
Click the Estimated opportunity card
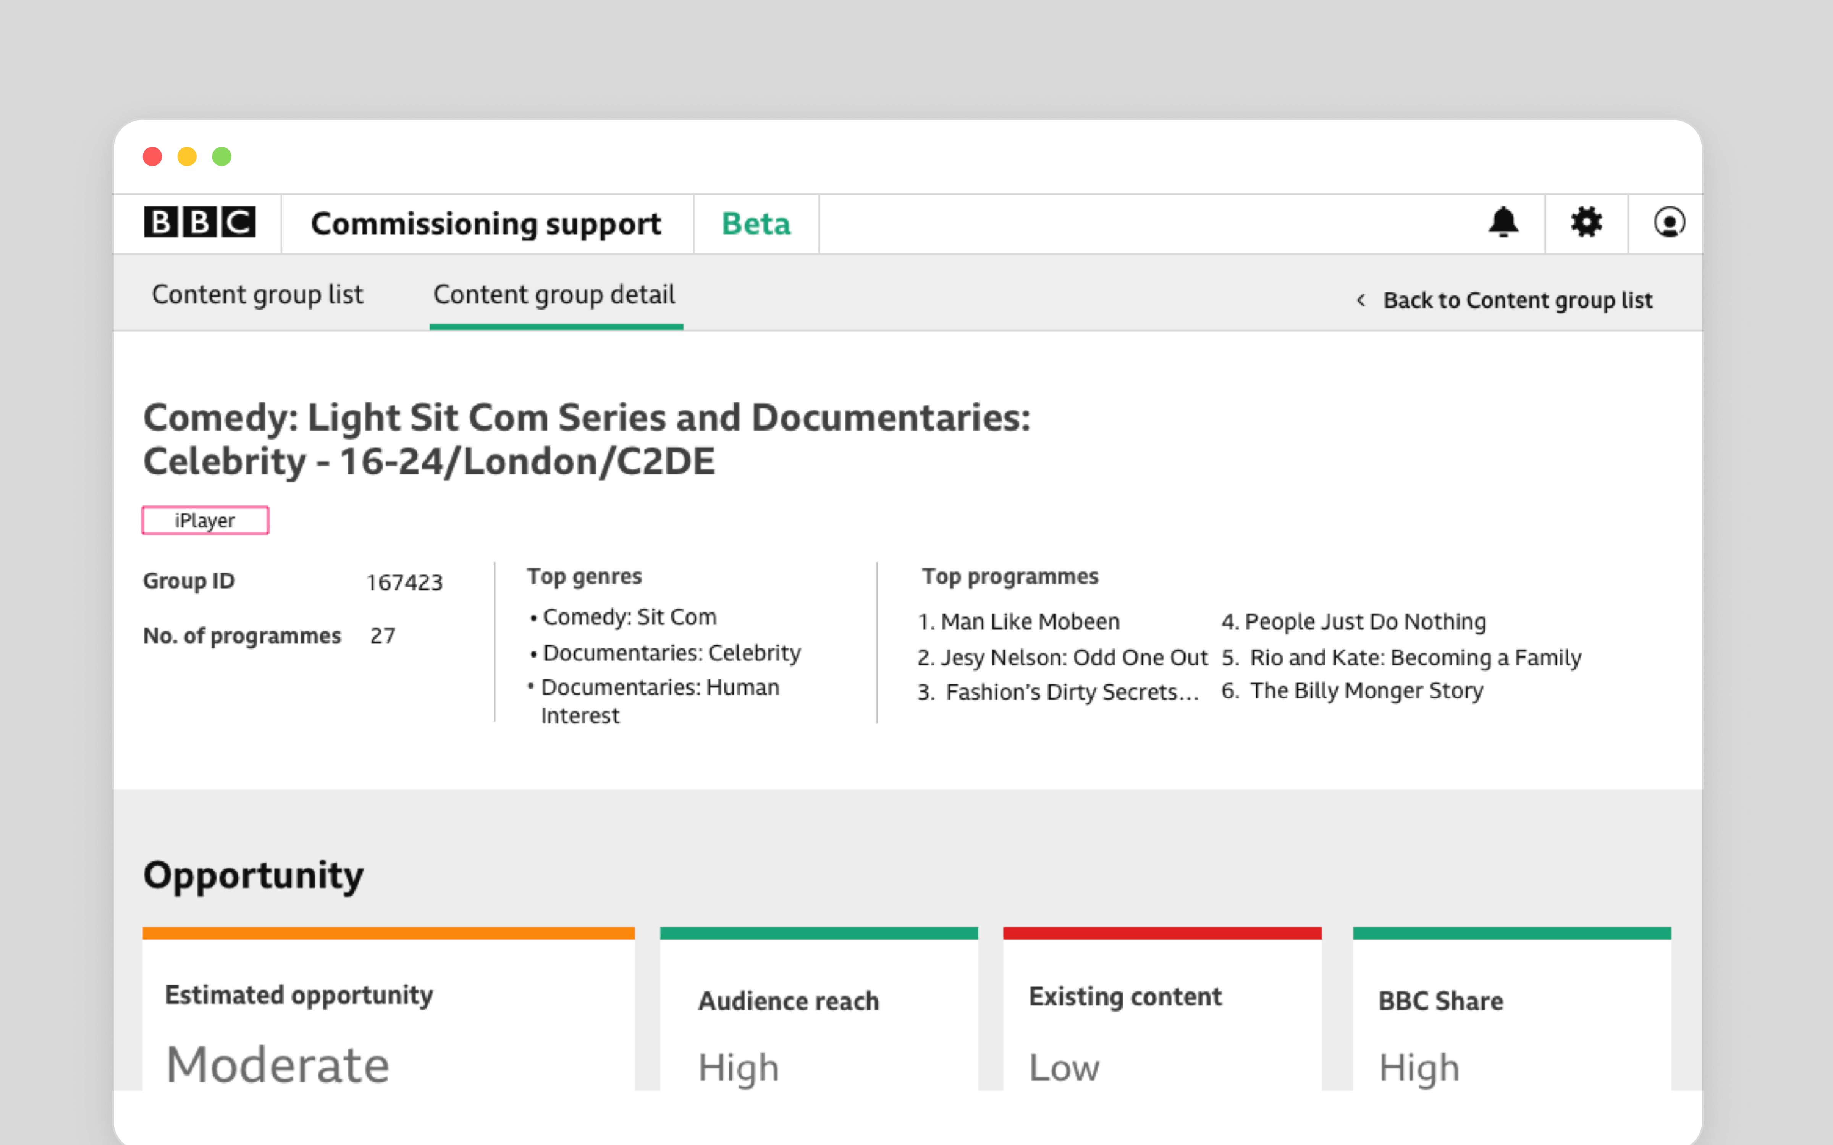pyautogui.click(x=389, y=1009)
